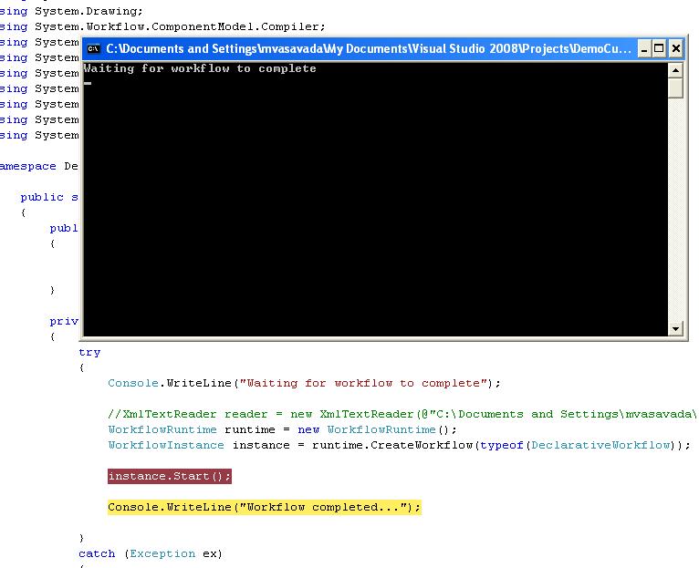699x568 pixels.
Task: Click the Console.WriteLine("Waiting for workflow to complete") code line
Action: tap(305, 383)
